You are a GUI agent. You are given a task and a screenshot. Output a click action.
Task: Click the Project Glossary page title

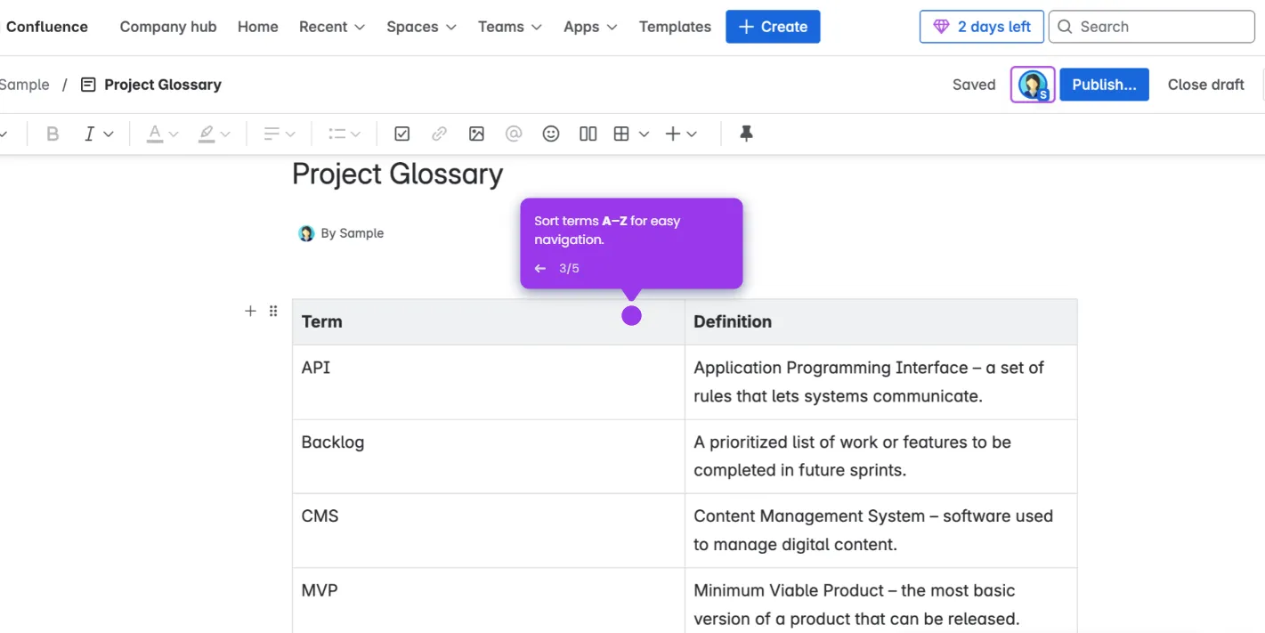[397, 174]
